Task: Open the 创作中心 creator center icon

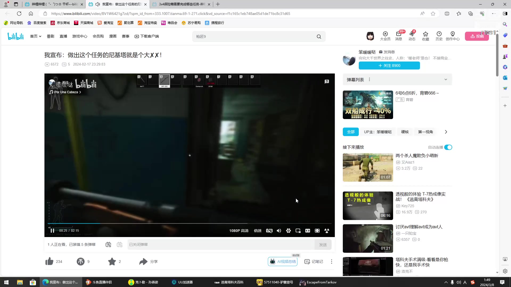Action: tap(452, 36)
